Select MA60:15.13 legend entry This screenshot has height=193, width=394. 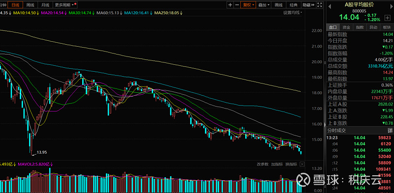click(109, 13)
